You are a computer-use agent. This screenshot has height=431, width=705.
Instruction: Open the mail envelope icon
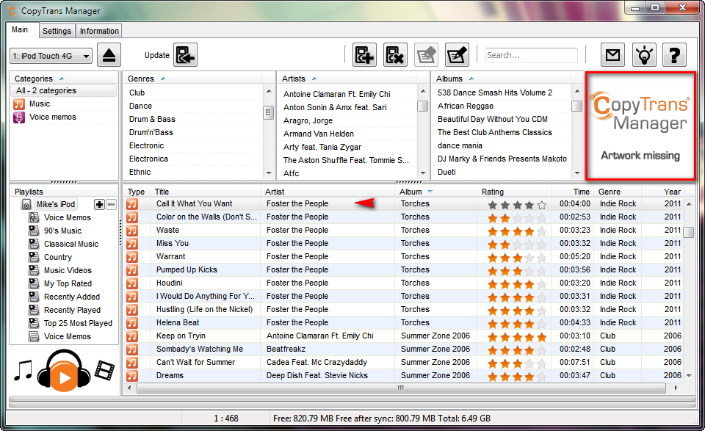pyautogui.click(x=612, y=55)
